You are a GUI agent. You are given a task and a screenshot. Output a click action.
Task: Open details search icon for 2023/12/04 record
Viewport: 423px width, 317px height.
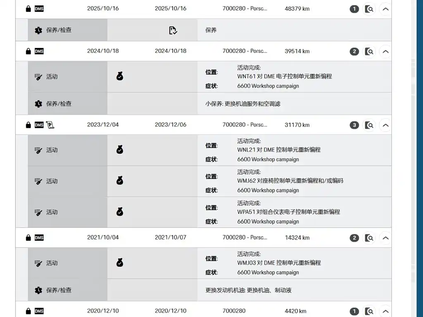(369, 125)
